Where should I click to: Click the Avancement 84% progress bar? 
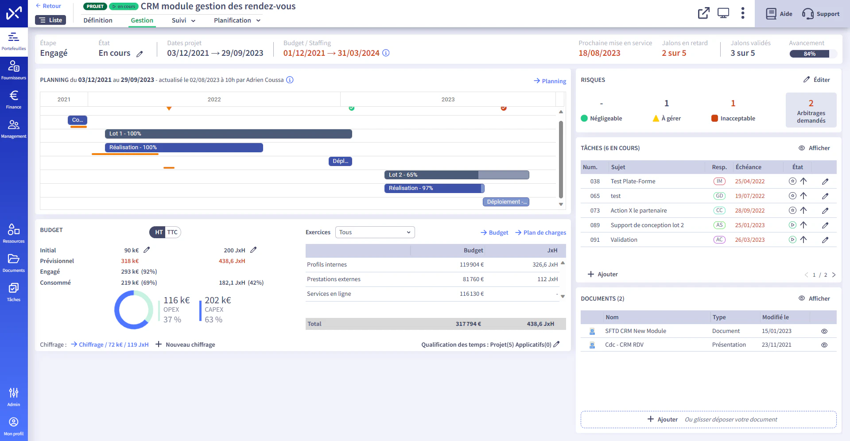[813, 54]
